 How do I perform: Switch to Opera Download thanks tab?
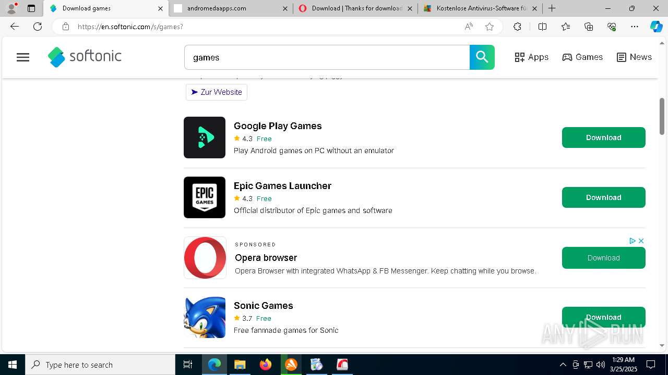355,8
